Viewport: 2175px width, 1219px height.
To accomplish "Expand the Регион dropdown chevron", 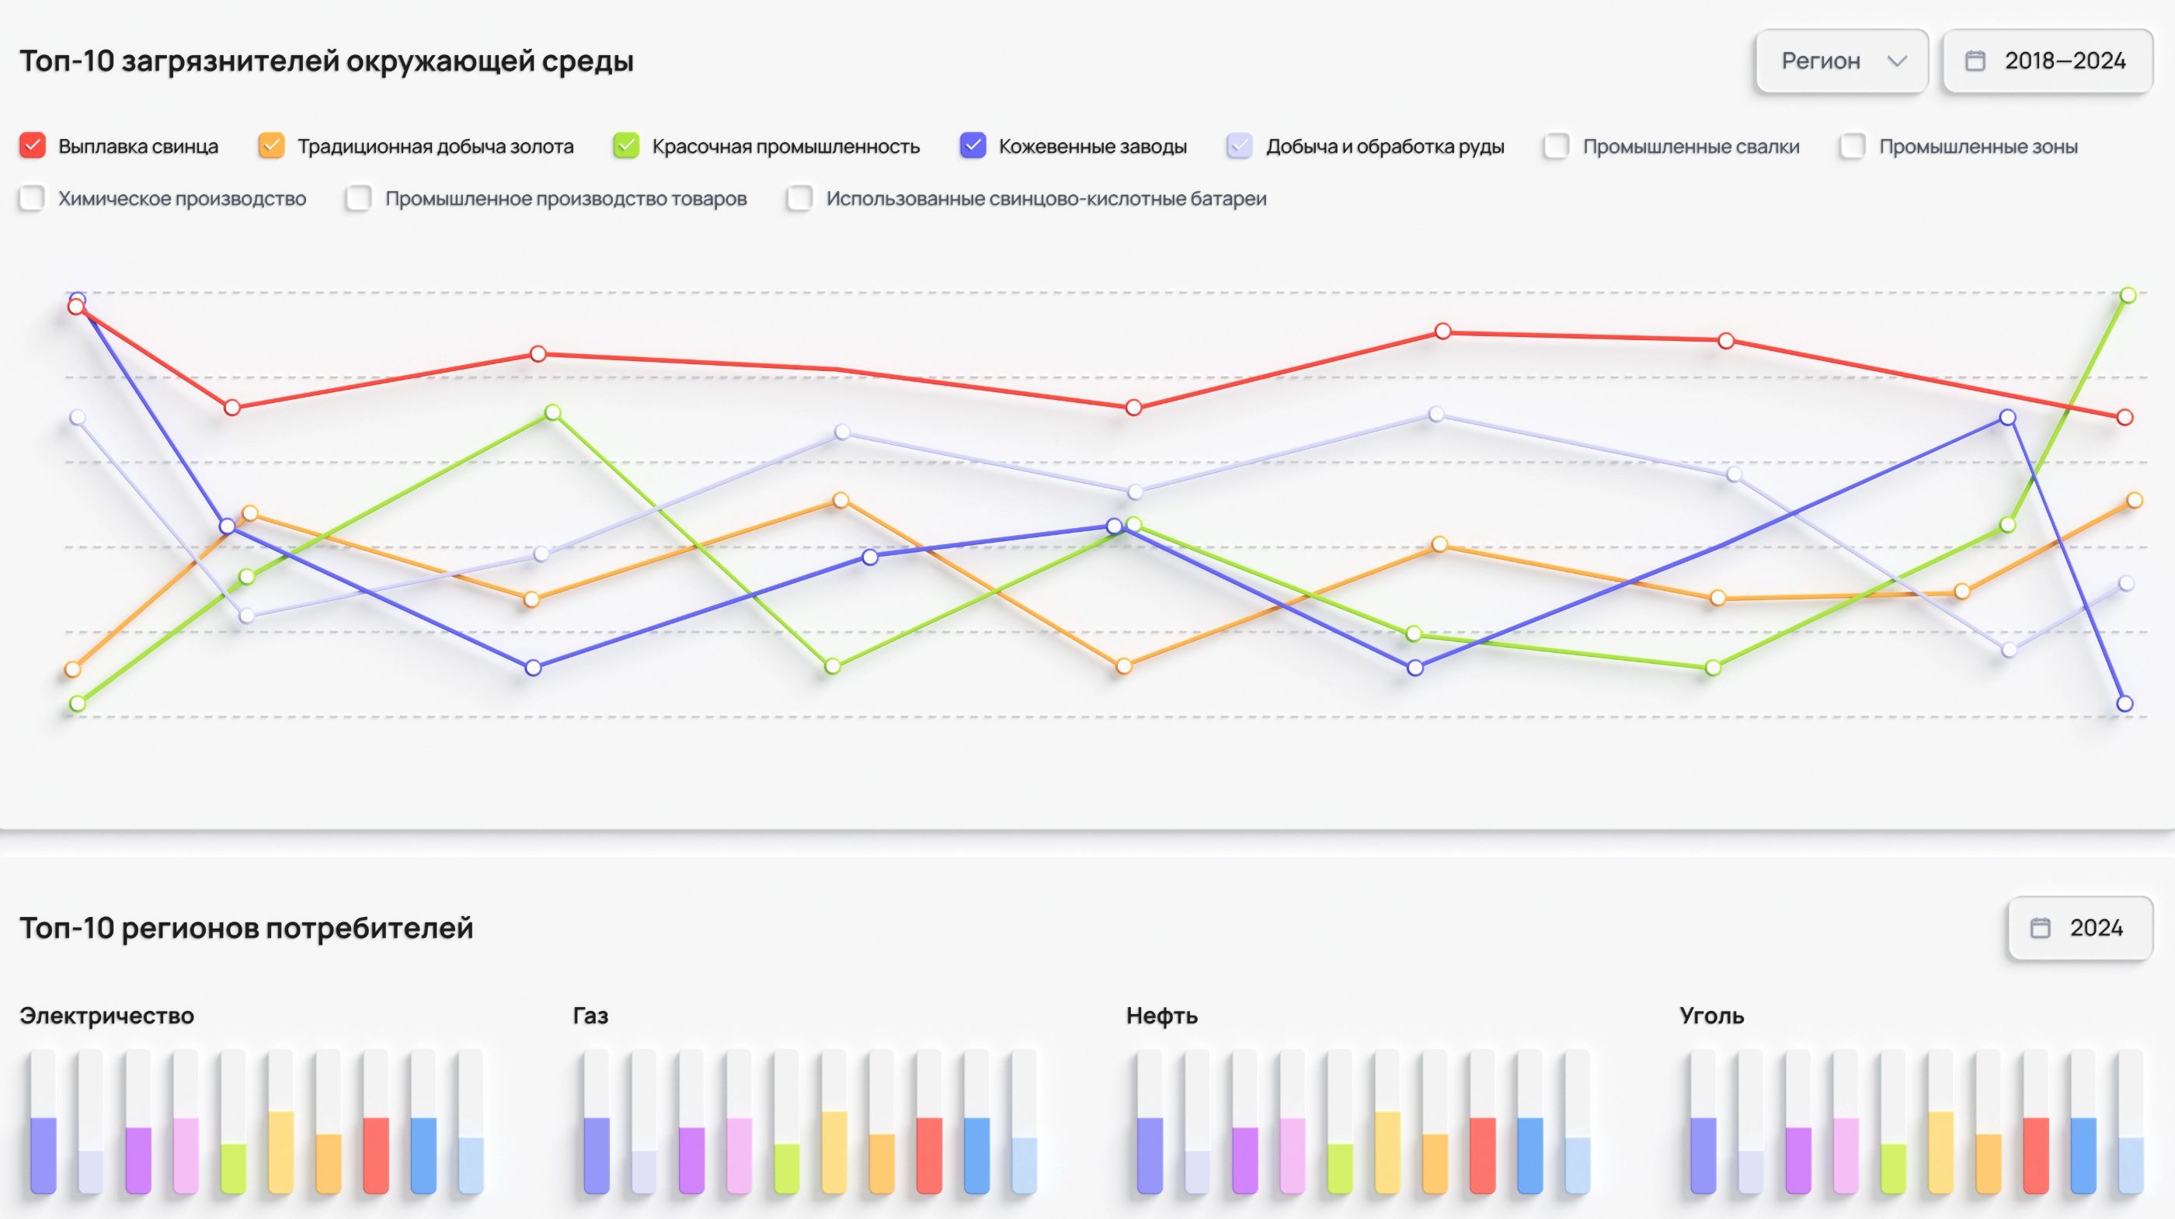I will point(1897,61).
